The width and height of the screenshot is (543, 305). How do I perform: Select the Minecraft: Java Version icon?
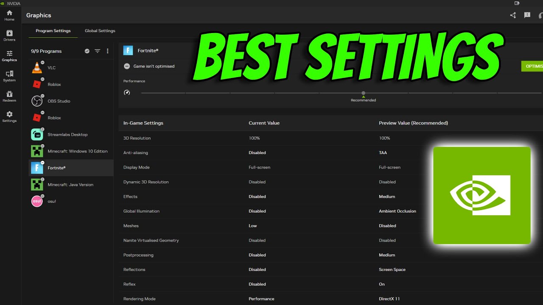37,184
